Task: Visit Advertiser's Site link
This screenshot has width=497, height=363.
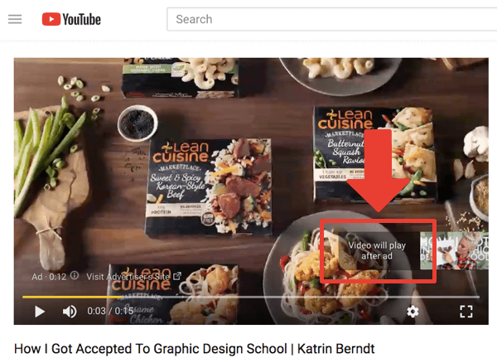Action: pyautogui.click(x=133, y=277)
